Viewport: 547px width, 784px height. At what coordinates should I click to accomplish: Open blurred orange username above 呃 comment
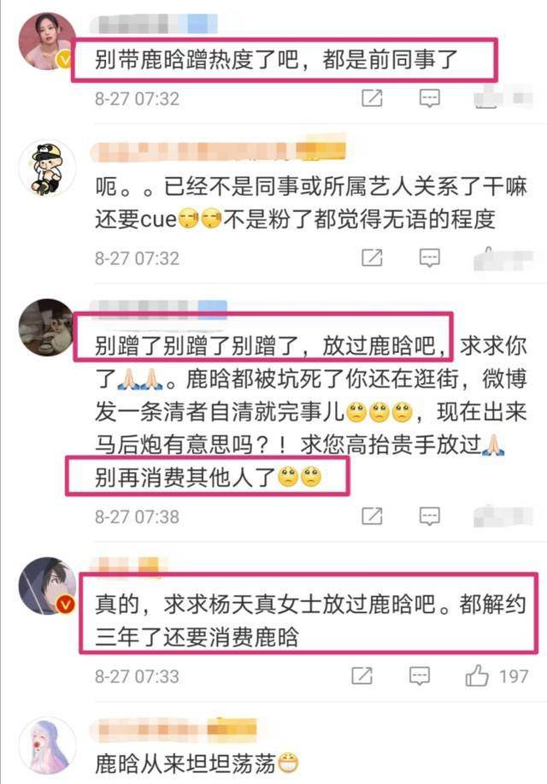tap(218, 151)
